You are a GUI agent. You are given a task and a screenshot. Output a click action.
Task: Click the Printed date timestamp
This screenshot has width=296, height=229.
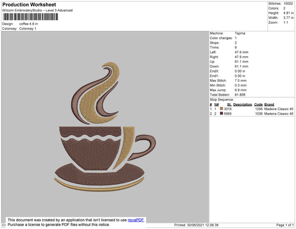[x=196, y=225]
